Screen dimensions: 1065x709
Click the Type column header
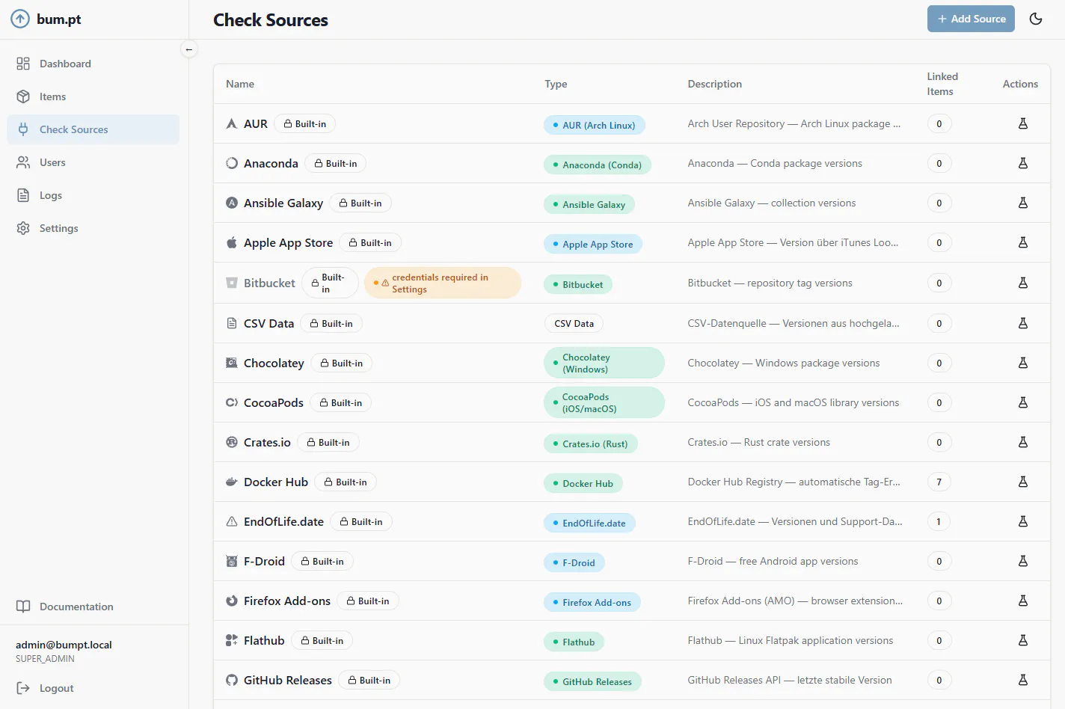coord(556,84)
